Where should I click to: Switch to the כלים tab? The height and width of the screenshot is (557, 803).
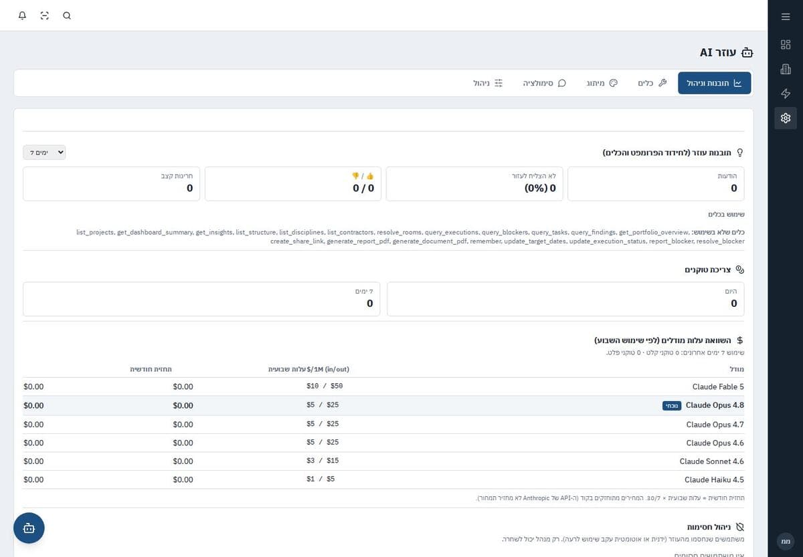tap(652, 83)
